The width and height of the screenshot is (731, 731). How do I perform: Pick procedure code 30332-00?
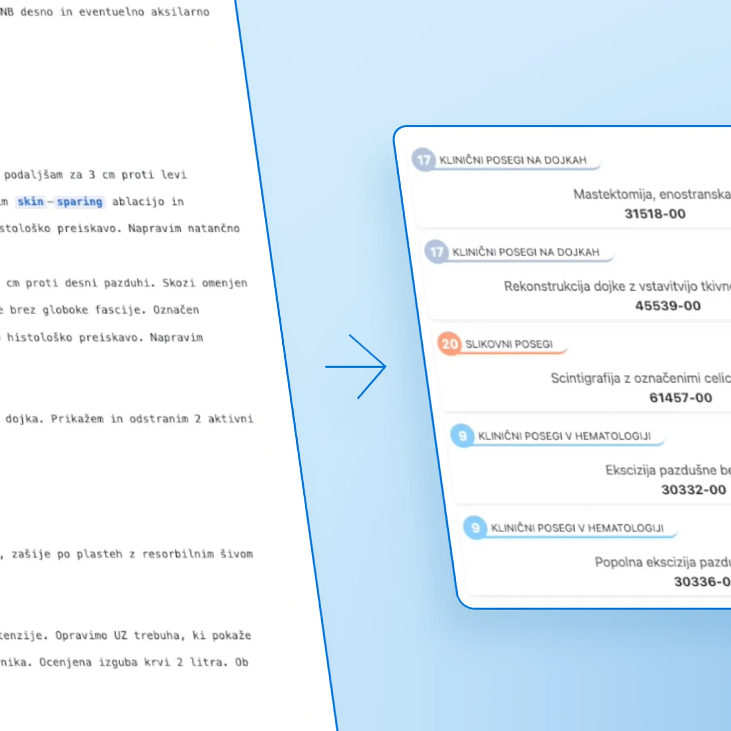(693, 490)
